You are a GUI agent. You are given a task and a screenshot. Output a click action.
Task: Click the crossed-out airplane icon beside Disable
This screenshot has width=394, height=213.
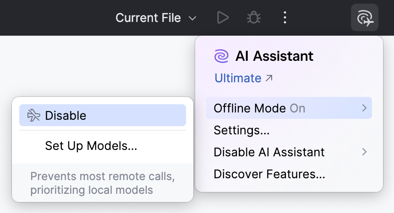click(x=34, y=116)
